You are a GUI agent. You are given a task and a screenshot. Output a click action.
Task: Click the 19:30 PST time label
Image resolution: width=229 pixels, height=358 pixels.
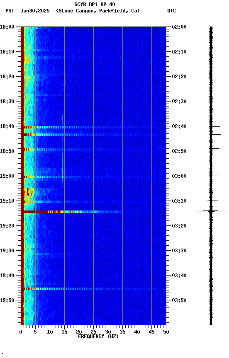click(7, 251)
